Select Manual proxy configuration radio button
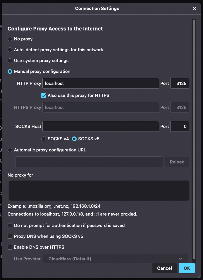 click(10, 71)
